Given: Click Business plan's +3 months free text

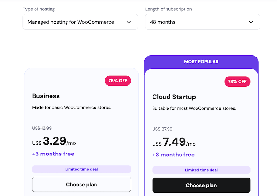Looking at the screenshot, I should [x=53, y=154].
